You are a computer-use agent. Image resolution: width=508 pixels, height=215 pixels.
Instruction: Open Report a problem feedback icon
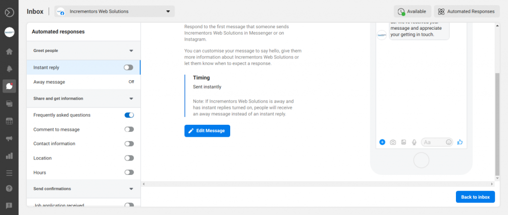(9, 205)
